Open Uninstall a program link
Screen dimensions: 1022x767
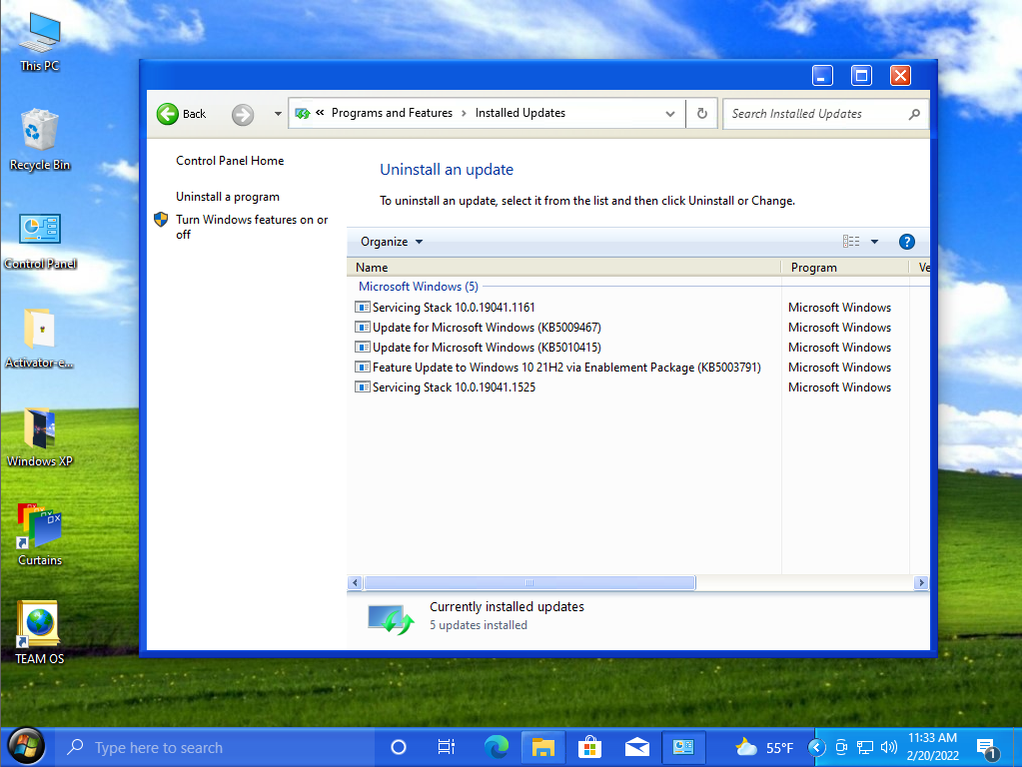click(228, 197)
